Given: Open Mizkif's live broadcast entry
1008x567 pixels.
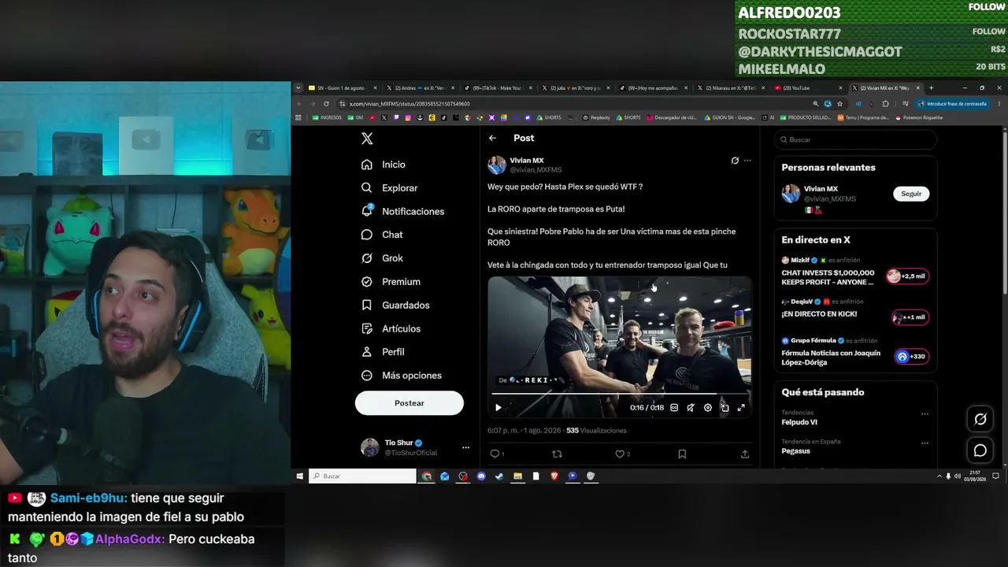Looking at the screenshot, I should (x=855, y=272).
